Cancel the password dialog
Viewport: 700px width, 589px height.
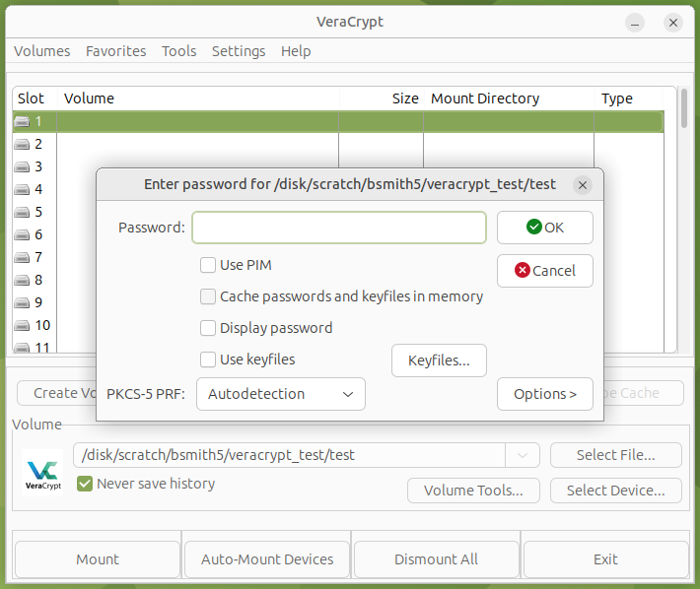545,271
